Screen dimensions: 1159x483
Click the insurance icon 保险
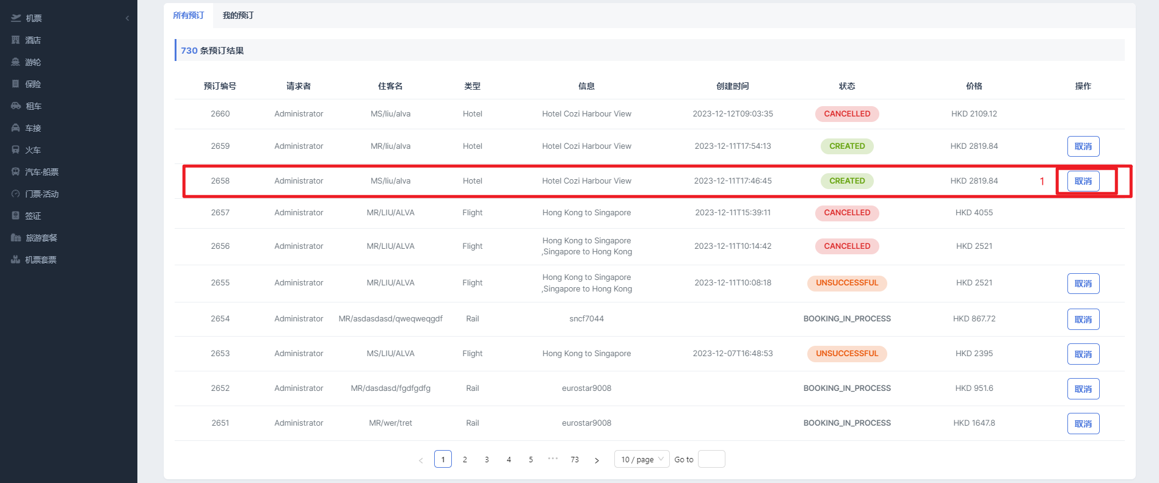[x=16, y=84]
